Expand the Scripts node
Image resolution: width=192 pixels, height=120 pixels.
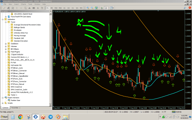[2, 103]
